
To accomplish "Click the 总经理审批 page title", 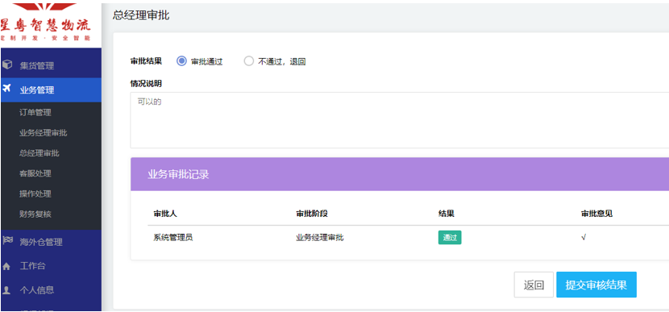I will coord(141,15).
